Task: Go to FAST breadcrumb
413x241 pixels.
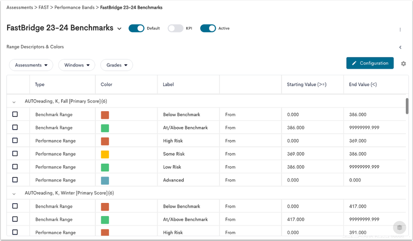Action: 44,8
